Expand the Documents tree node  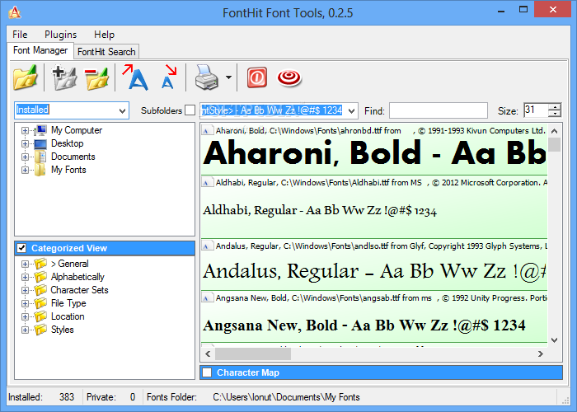click(25, 157)
